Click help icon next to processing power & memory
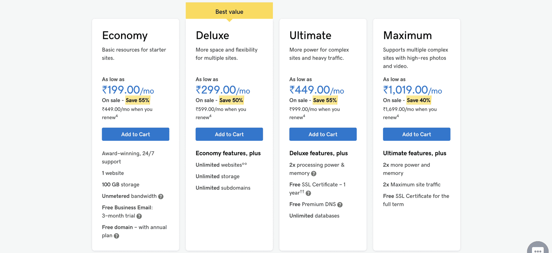Viewport: 552px width, 253px height. 314,173
